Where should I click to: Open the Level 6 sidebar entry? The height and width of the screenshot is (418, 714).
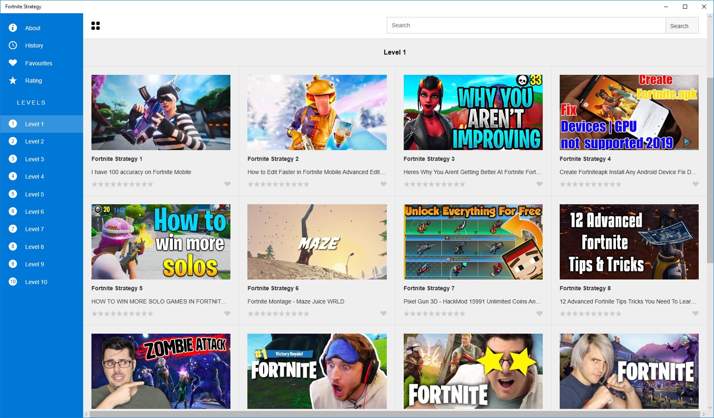41,212
